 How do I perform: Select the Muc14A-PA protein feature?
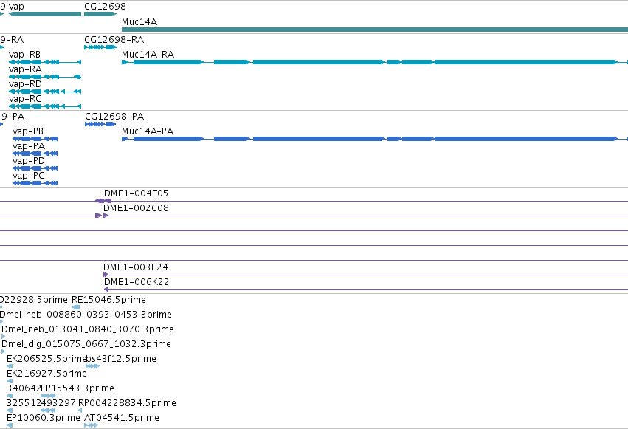tap(375, 139)
